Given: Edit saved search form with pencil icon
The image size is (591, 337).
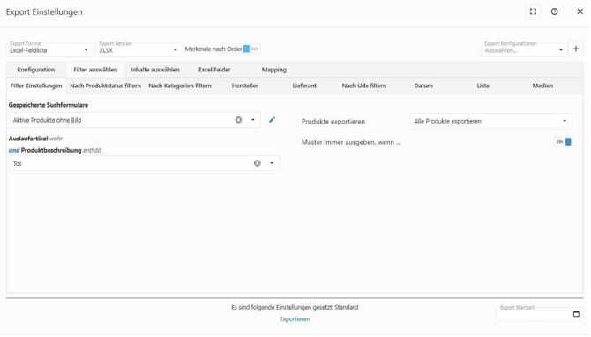Looking at the screenshot, I should point(273,120).
